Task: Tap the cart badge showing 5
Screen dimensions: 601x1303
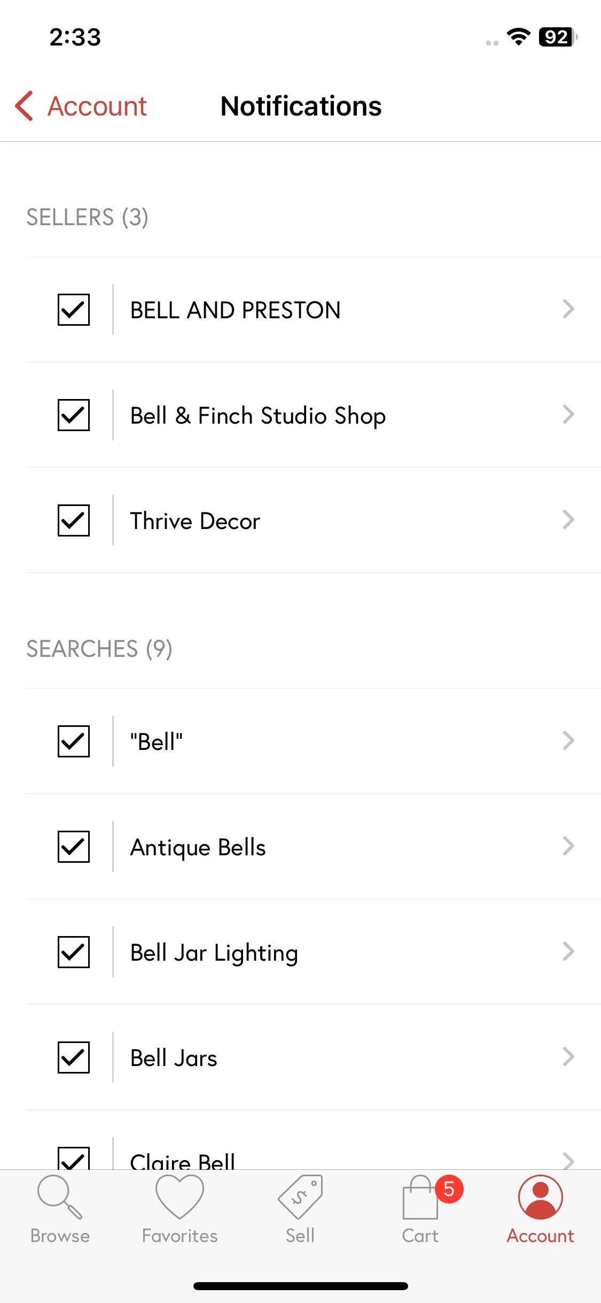Action: coord(449,1189)
